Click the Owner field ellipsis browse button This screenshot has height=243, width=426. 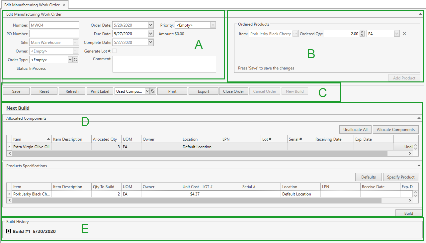tap(76, 51)
